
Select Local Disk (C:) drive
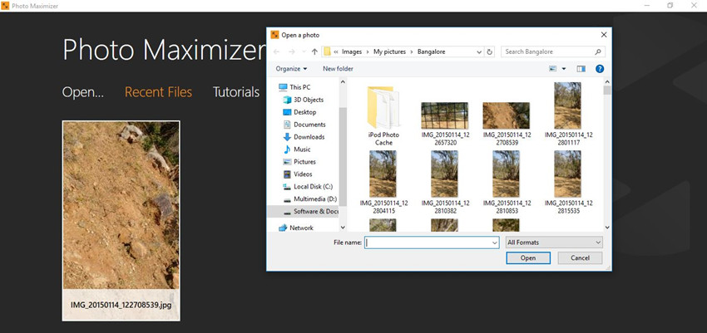point(313,187)
